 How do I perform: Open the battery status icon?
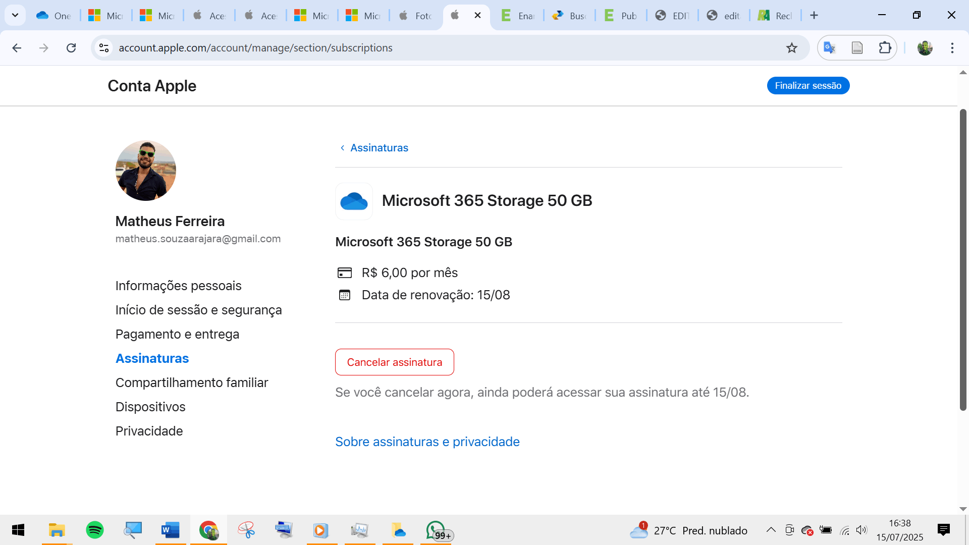tap(826, 530)
